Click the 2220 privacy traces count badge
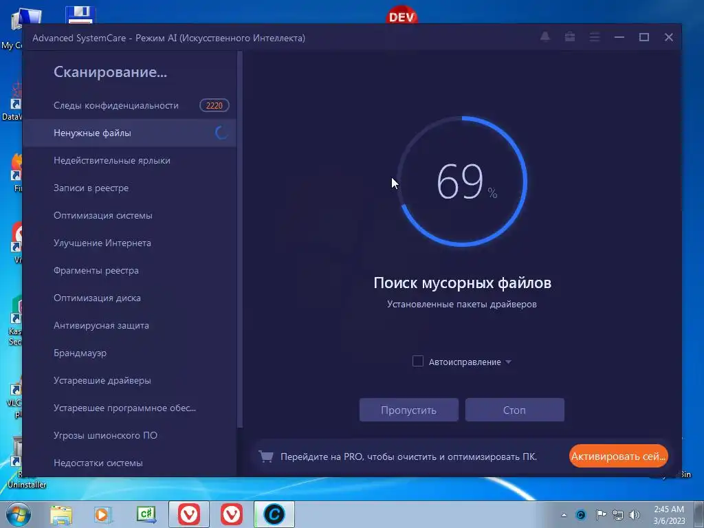The image size is (704, 528). pyautogui.click(x=214, y=105)
